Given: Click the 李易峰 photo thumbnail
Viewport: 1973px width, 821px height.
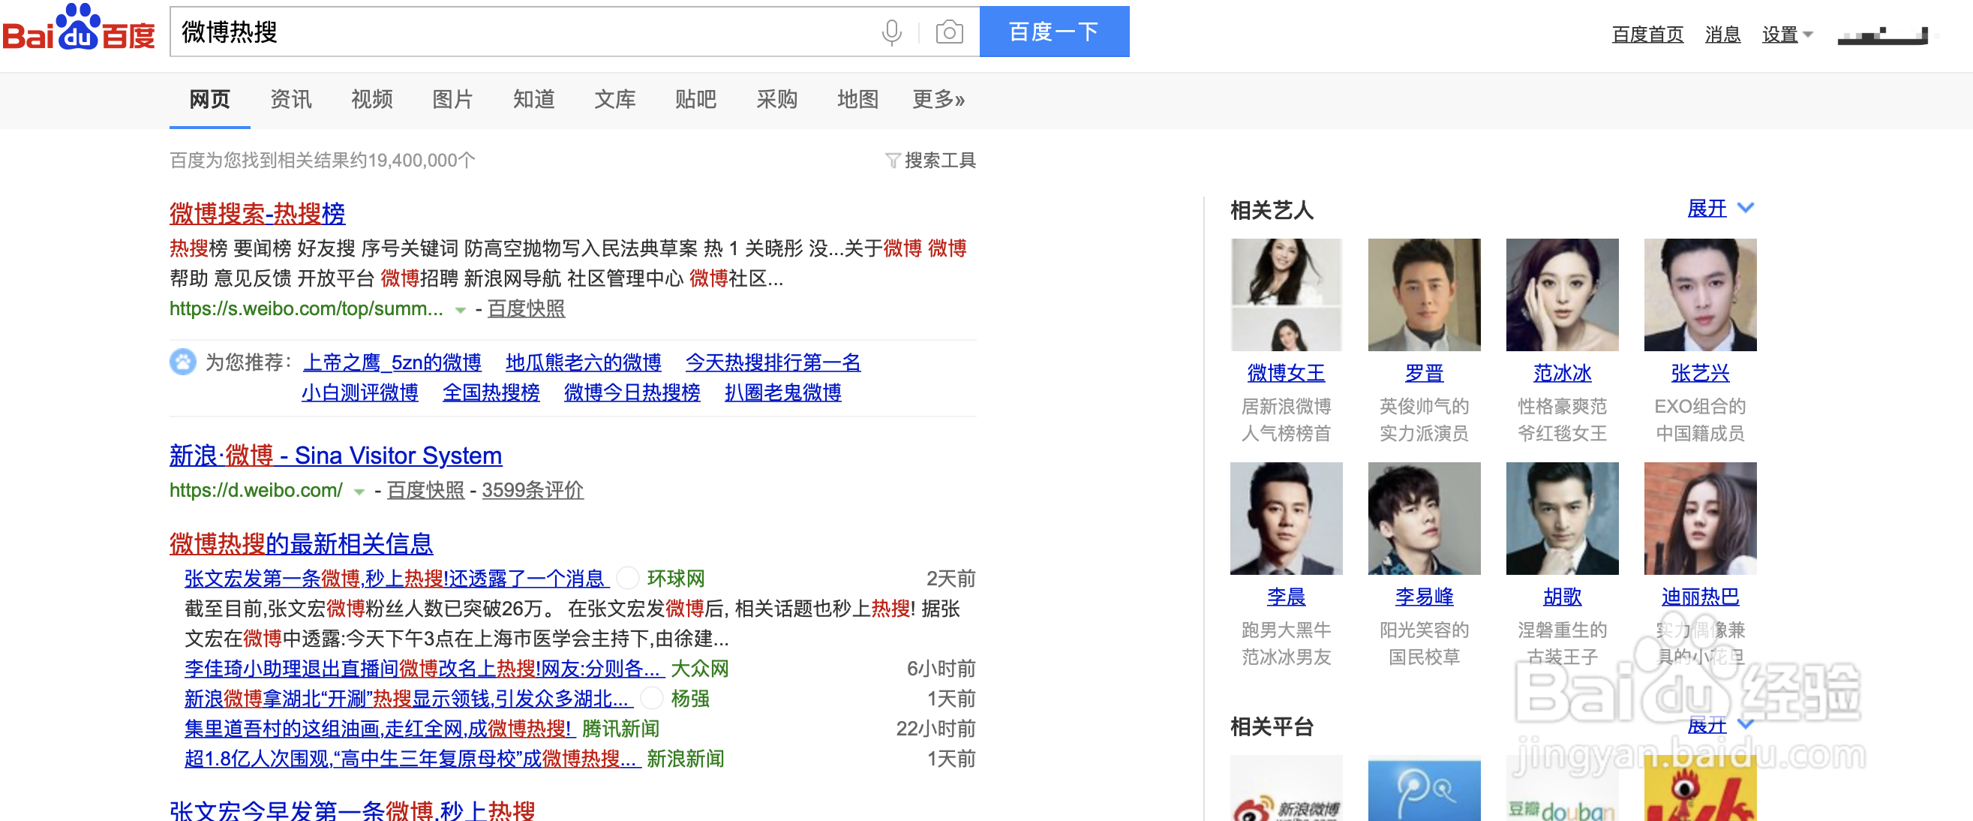Looking at the screenshot, I should [1424, 519].
